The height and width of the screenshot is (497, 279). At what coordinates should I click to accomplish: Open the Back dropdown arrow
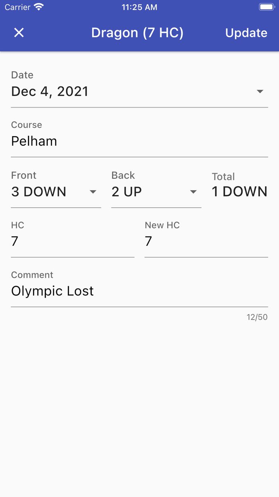point(193,192)
